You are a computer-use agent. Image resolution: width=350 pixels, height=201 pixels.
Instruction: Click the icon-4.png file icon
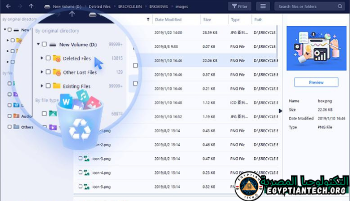pyautogui.click(x=87, y=173)
